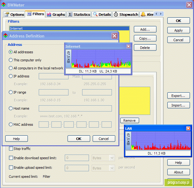Click the Internet traffic graph area
Screen dimensions: 194x188
pos(101,59)
